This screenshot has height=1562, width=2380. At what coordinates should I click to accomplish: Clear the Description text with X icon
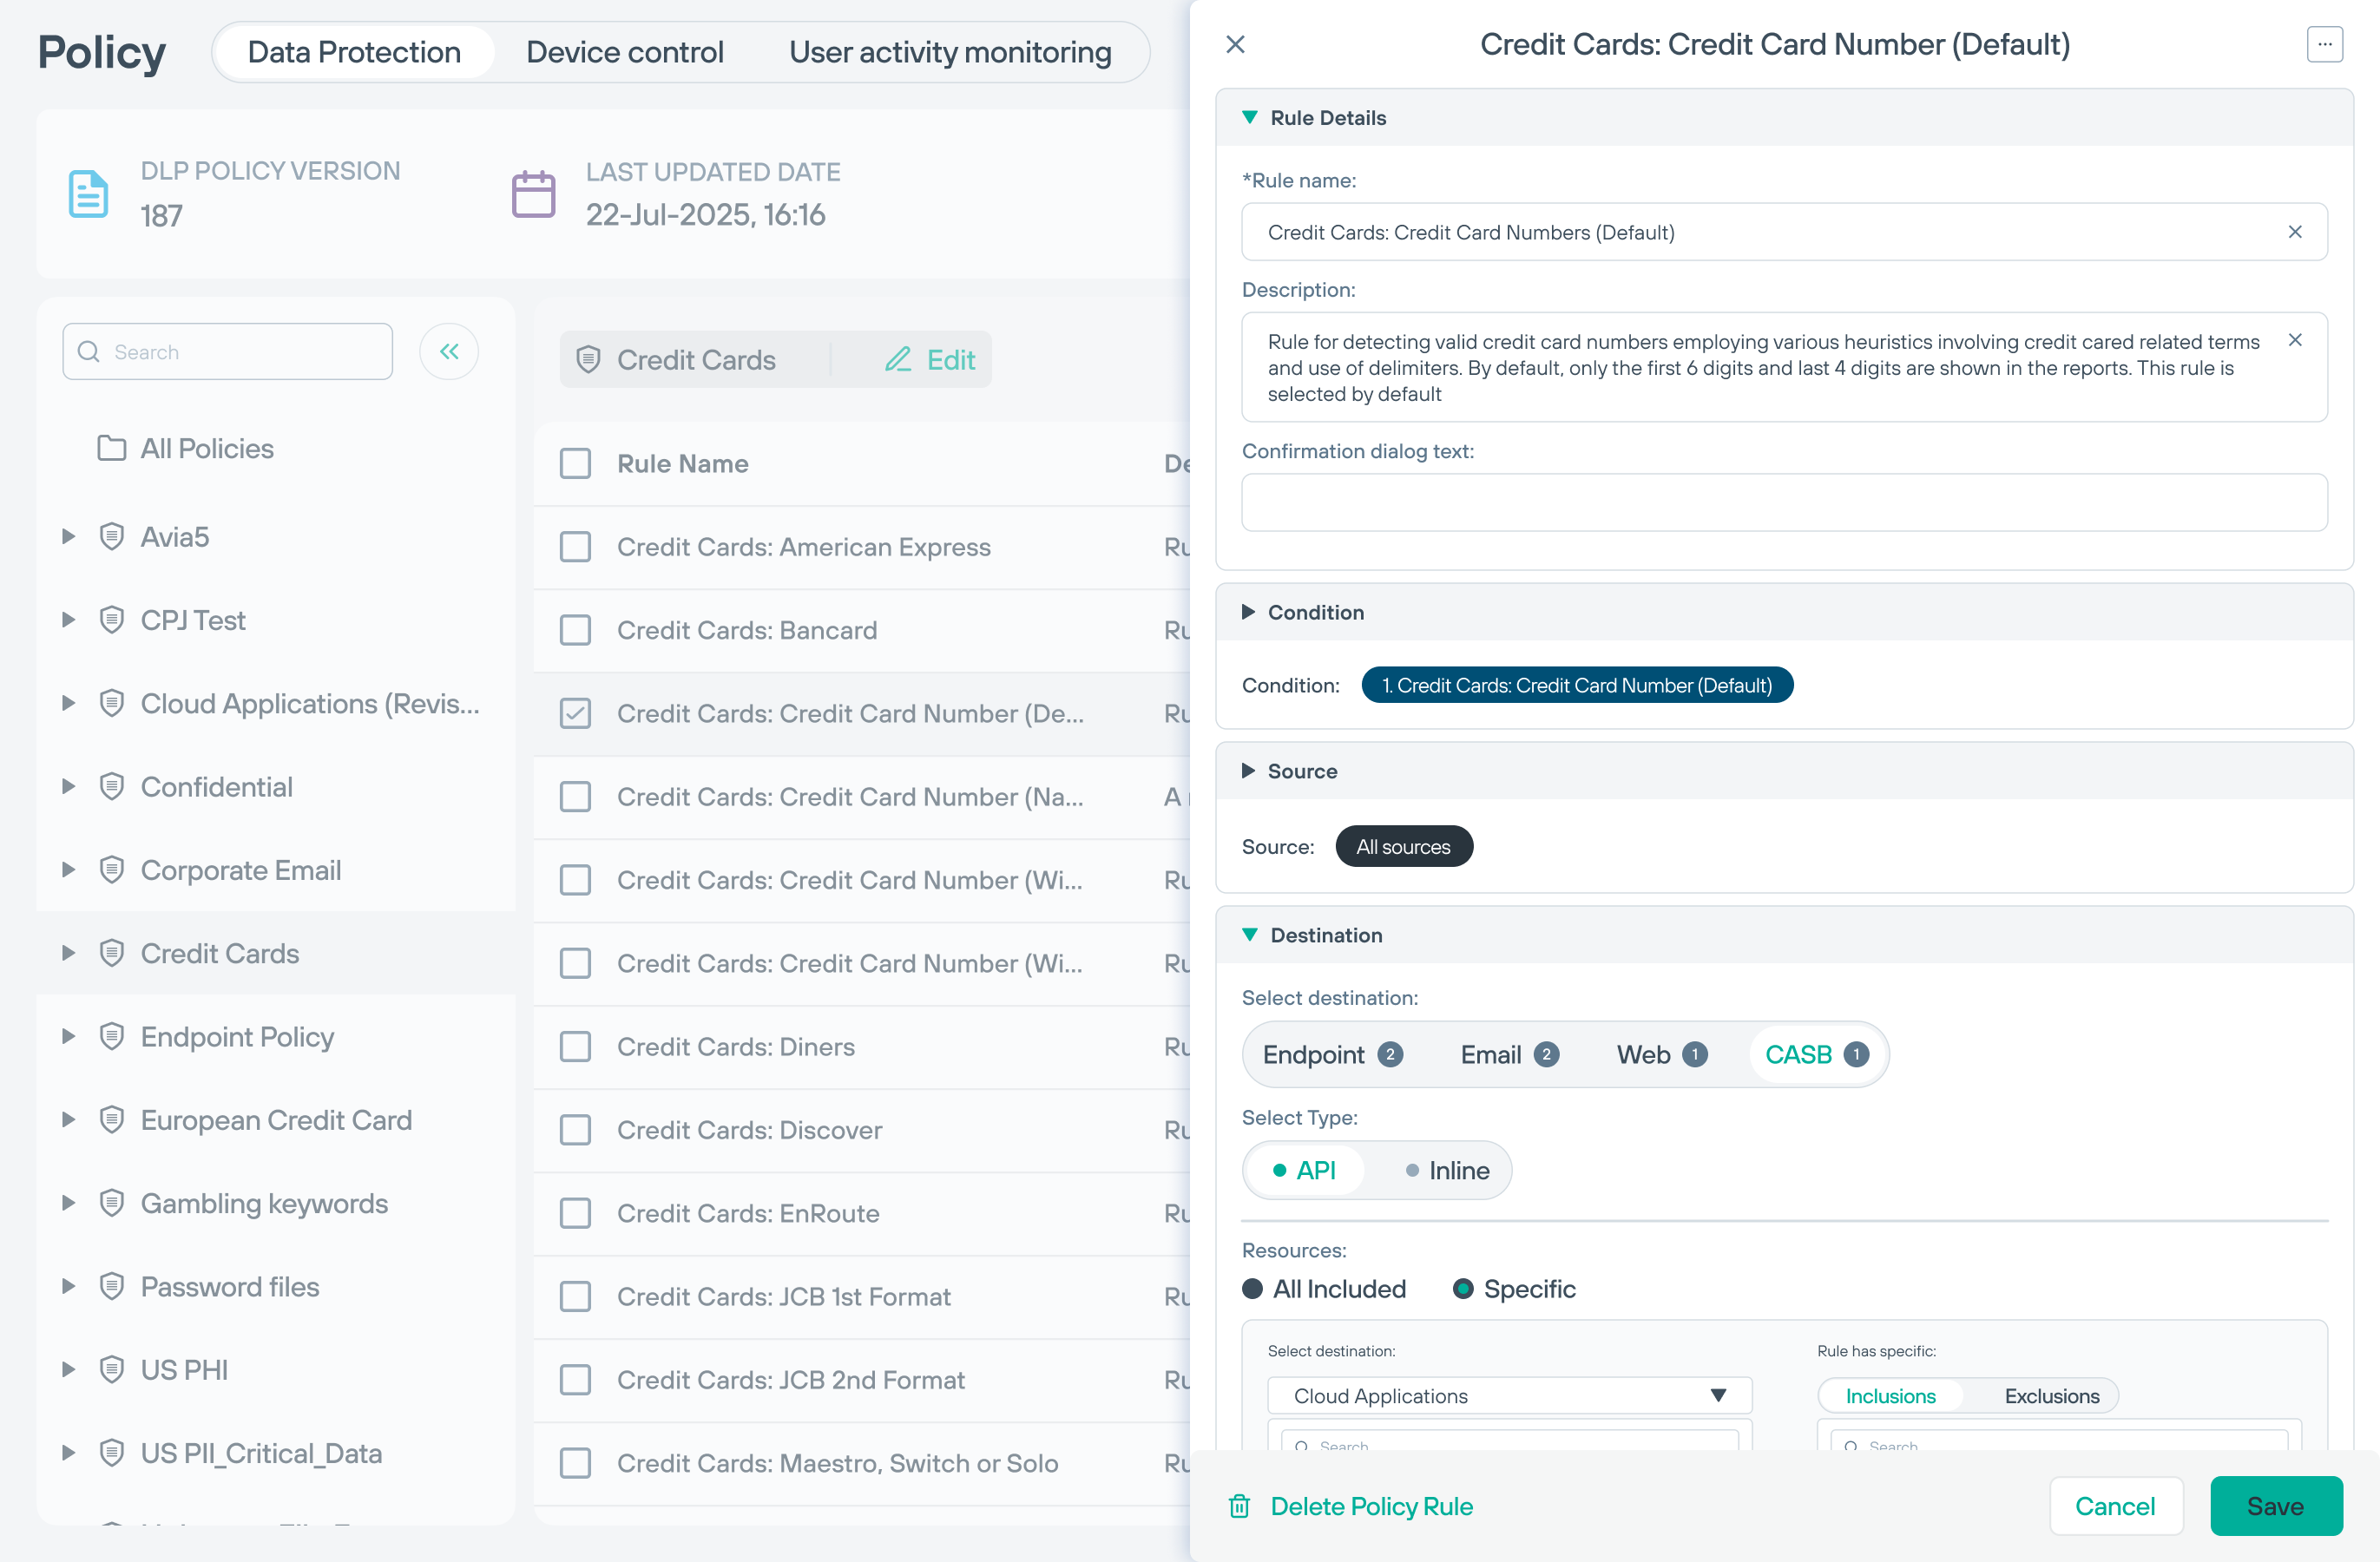coord(2294,341)
